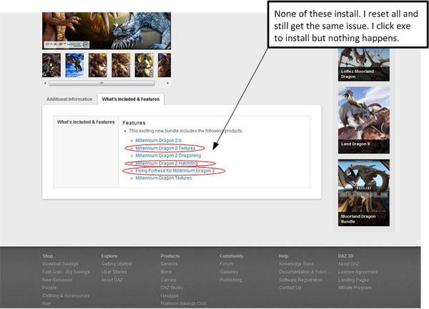Click the Products footer heading
Image resolution: width=429 pixels, height=309 pixels.
(170, 256)
